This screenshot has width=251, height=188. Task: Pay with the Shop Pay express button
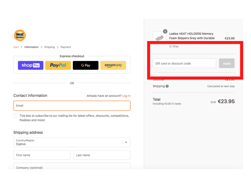(31, 65)
